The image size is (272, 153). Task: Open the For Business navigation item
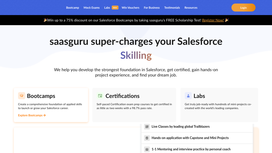tap(152, 8)
